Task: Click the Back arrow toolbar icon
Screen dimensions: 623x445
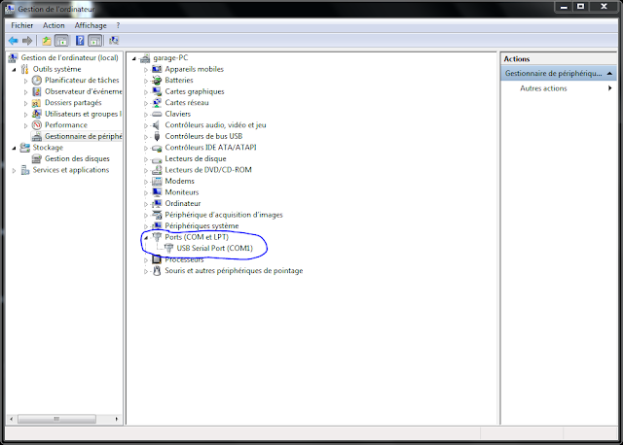Action: point(13,41)
